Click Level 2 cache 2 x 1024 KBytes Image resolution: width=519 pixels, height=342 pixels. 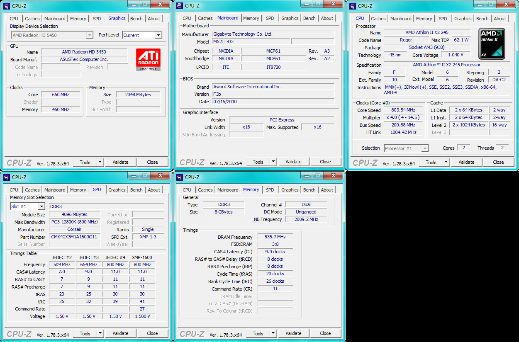[468, 125]
